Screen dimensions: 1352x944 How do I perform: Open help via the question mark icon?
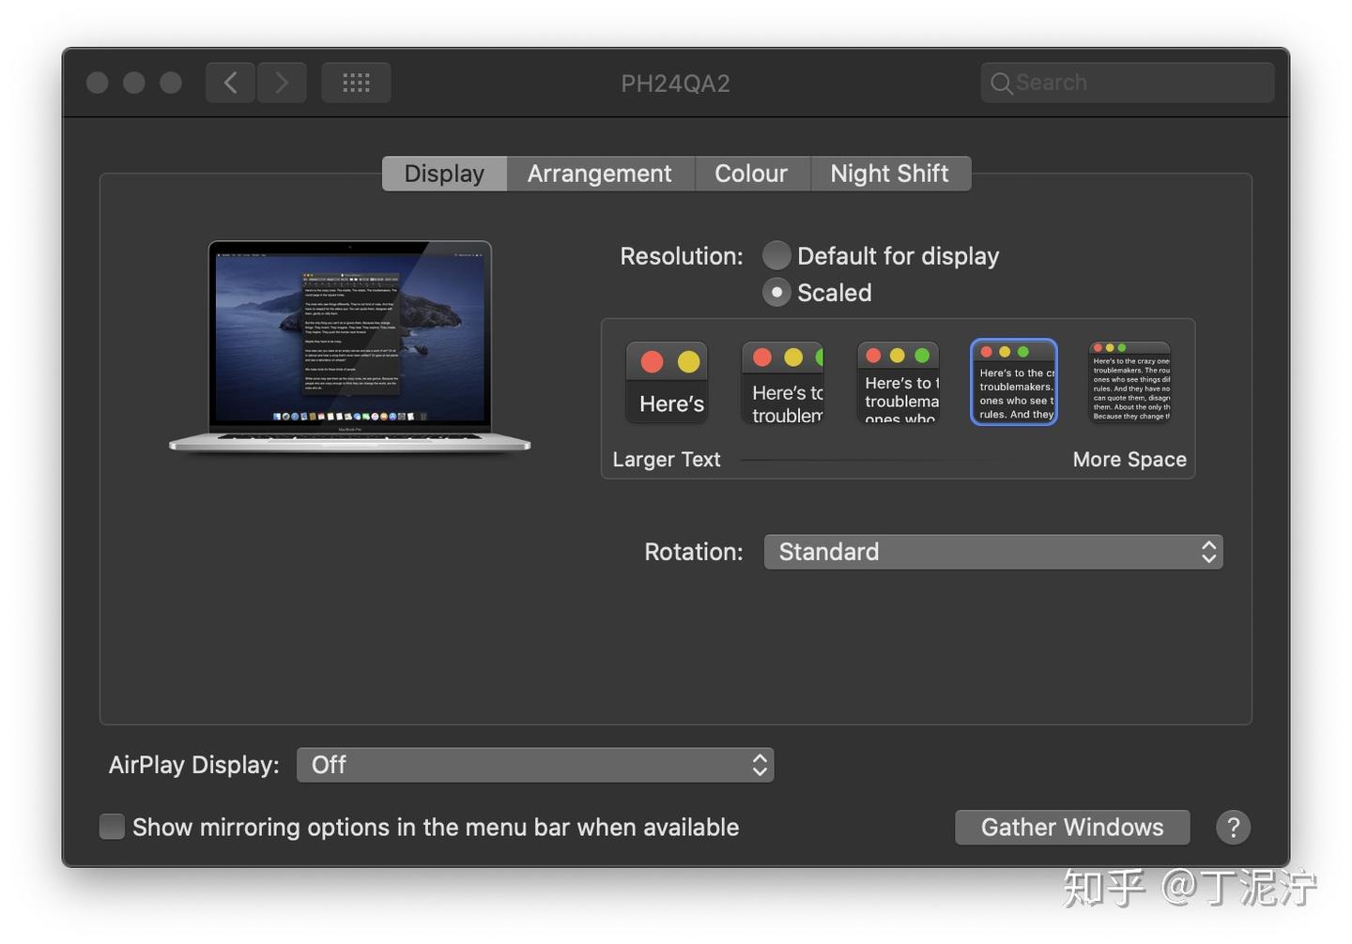[x=1233, y=827]
